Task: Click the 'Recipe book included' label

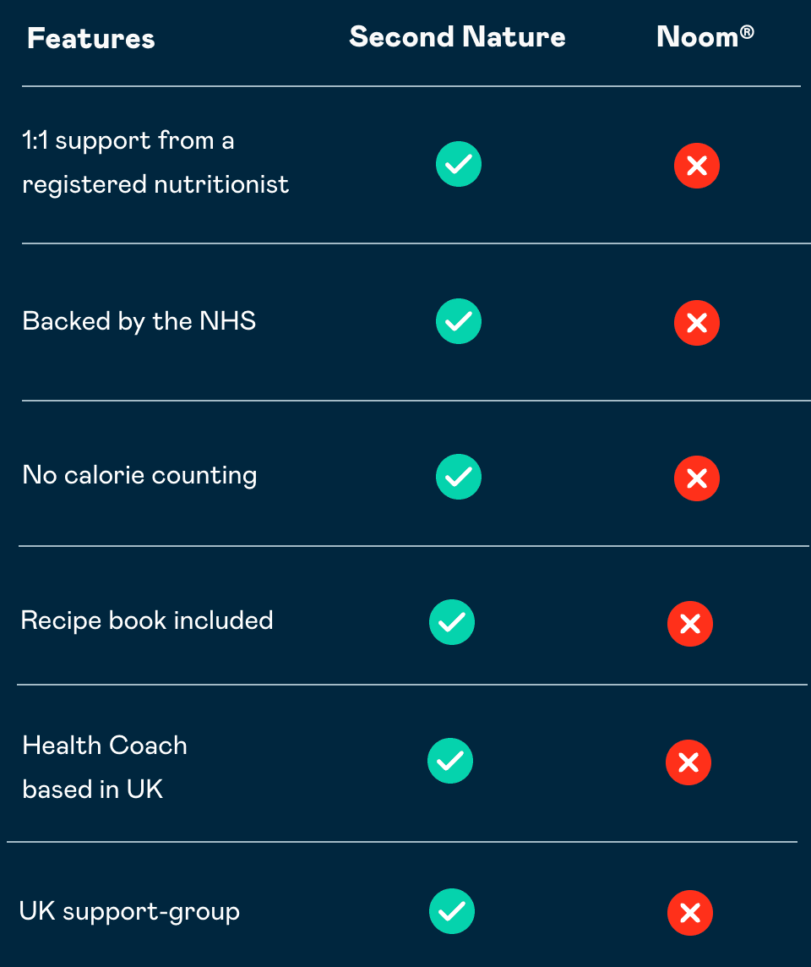Action: (x=147, y=620)
